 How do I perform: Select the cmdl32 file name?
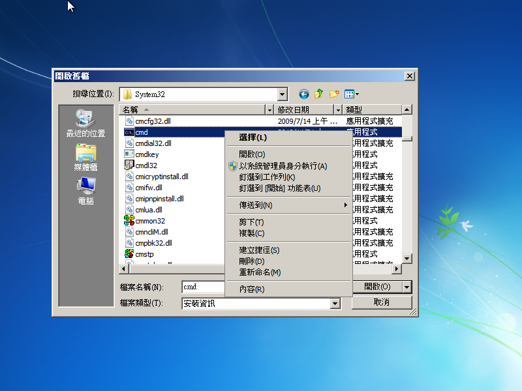point(146,166)
